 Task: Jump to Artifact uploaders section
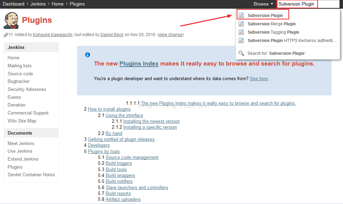coord(123,199)
